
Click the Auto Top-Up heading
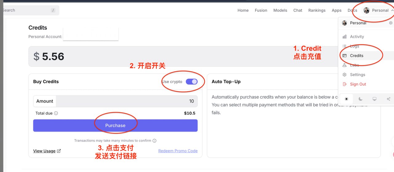point(226,82)
